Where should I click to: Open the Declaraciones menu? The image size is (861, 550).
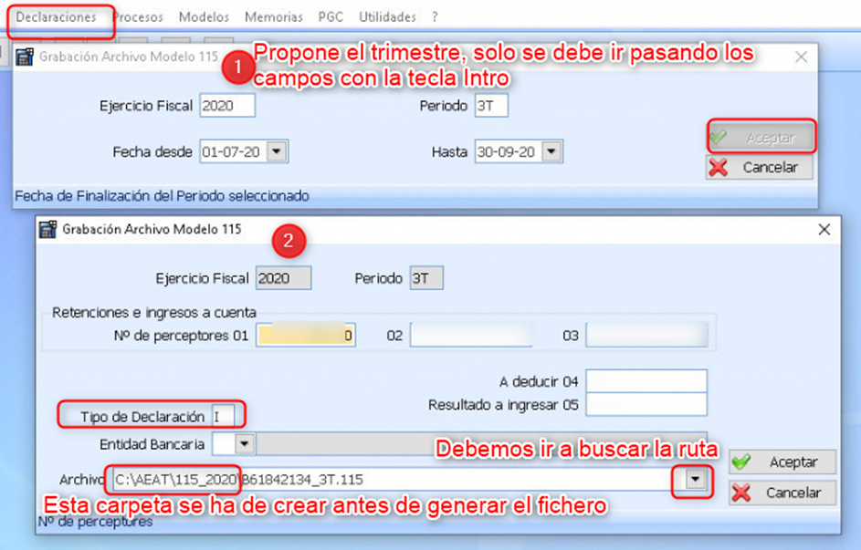[x=56, y=17]
